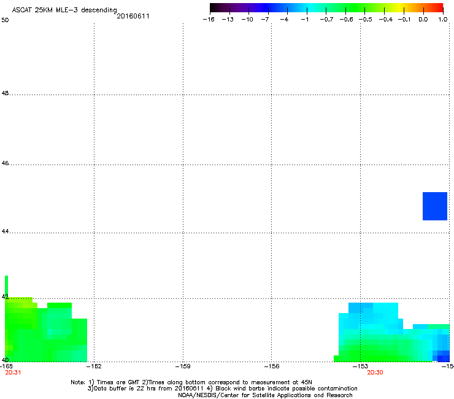Select the longitude axis label '-156'
This screenshot has width=454, height=399.
pyautogui.click(x=272, y=366)
